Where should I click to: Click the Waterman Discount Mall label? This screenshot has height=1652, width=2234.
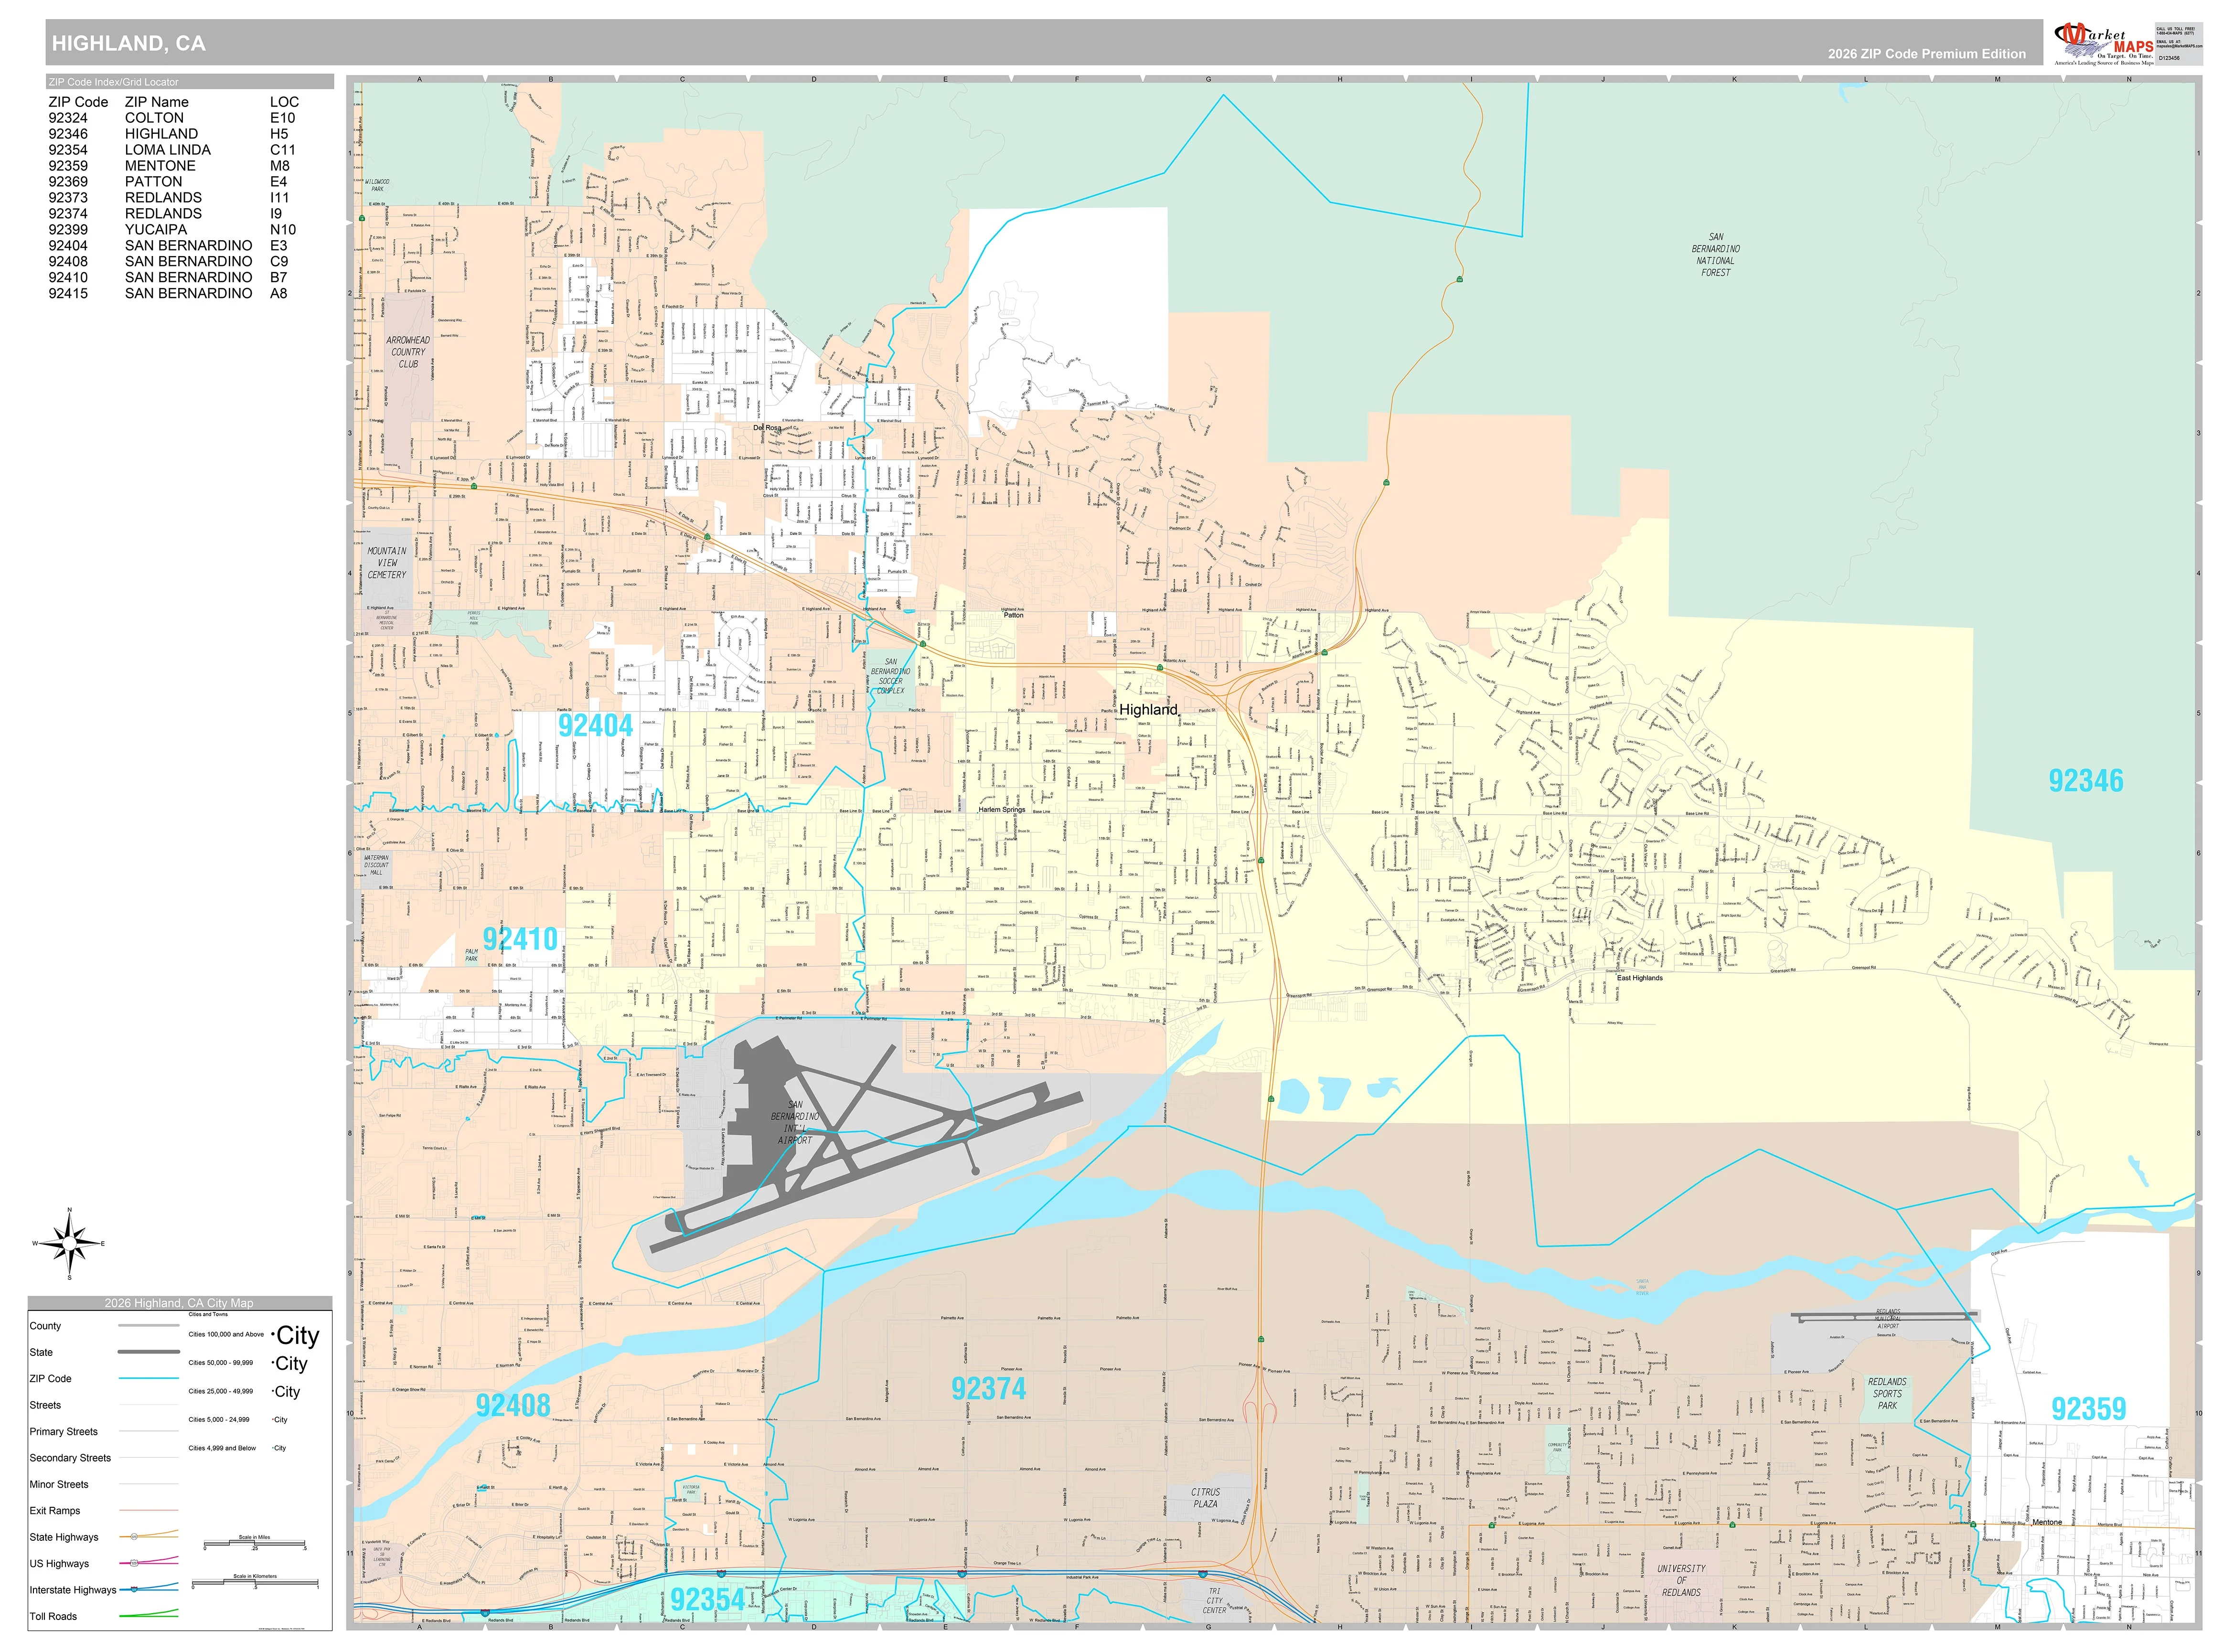click(x=376, y=865)
